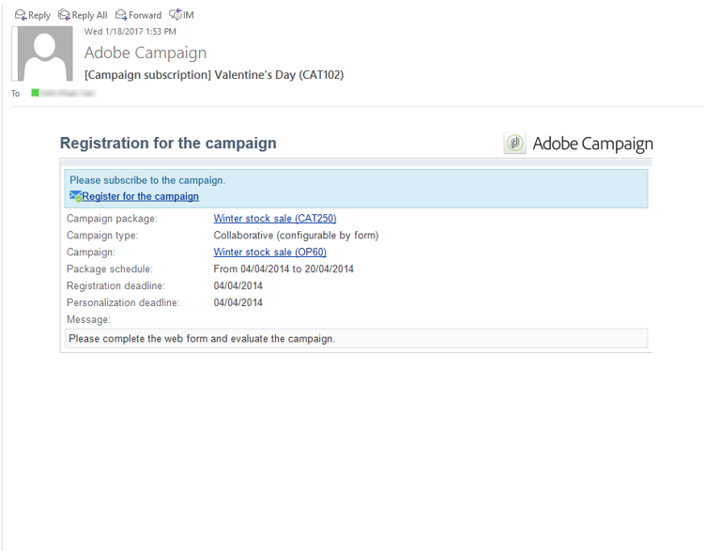Open Winter stock sale (OP60) link
This screenshot has width=704, height=551.
point(269,252)
